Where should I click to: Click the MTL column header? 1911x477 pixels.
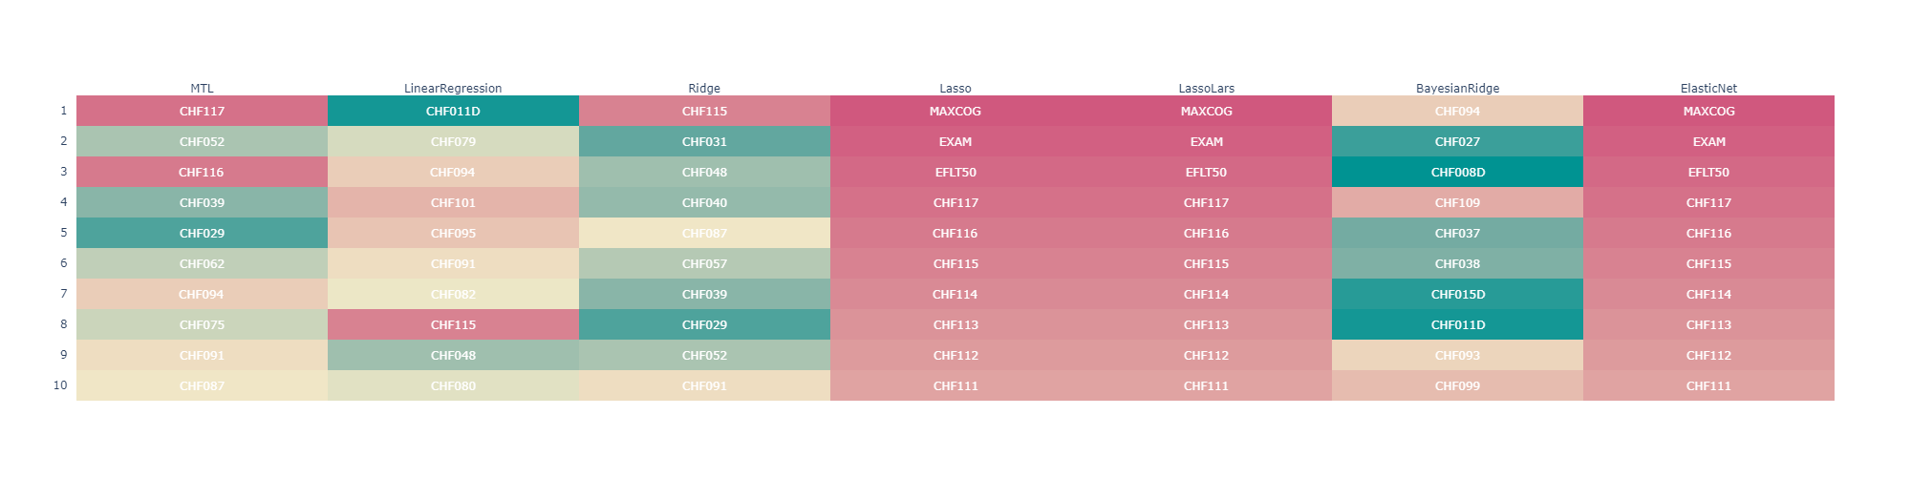point(202,88)
